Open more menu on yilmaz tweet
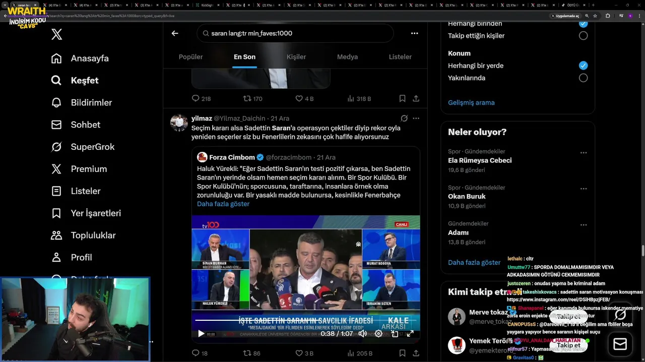 click(x=416, y=118)
